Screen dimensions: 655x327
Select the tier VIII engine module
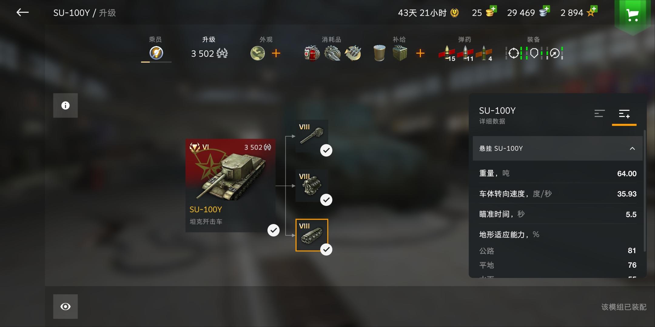(312, 186)
